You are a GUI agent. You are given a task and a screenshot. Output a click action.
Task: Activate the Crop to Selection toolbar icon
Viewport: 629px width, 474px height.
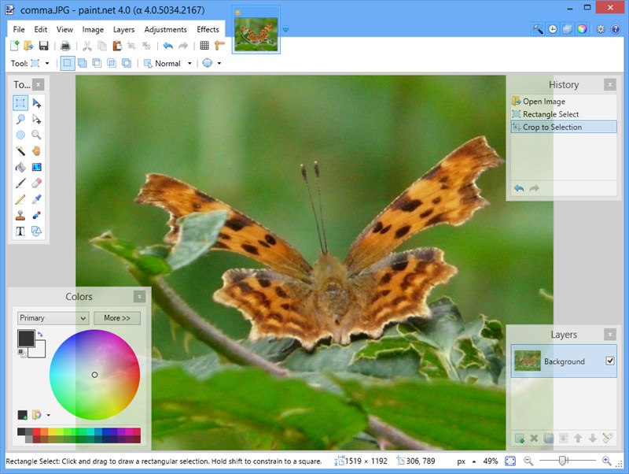click(x=132, y=46)
